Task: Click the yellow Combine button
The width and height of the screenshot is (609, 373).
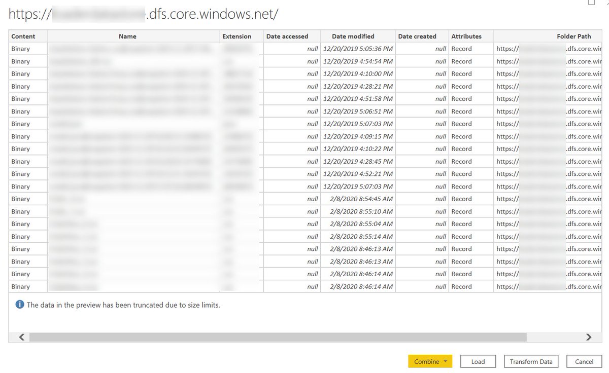Action: (426, 361)
